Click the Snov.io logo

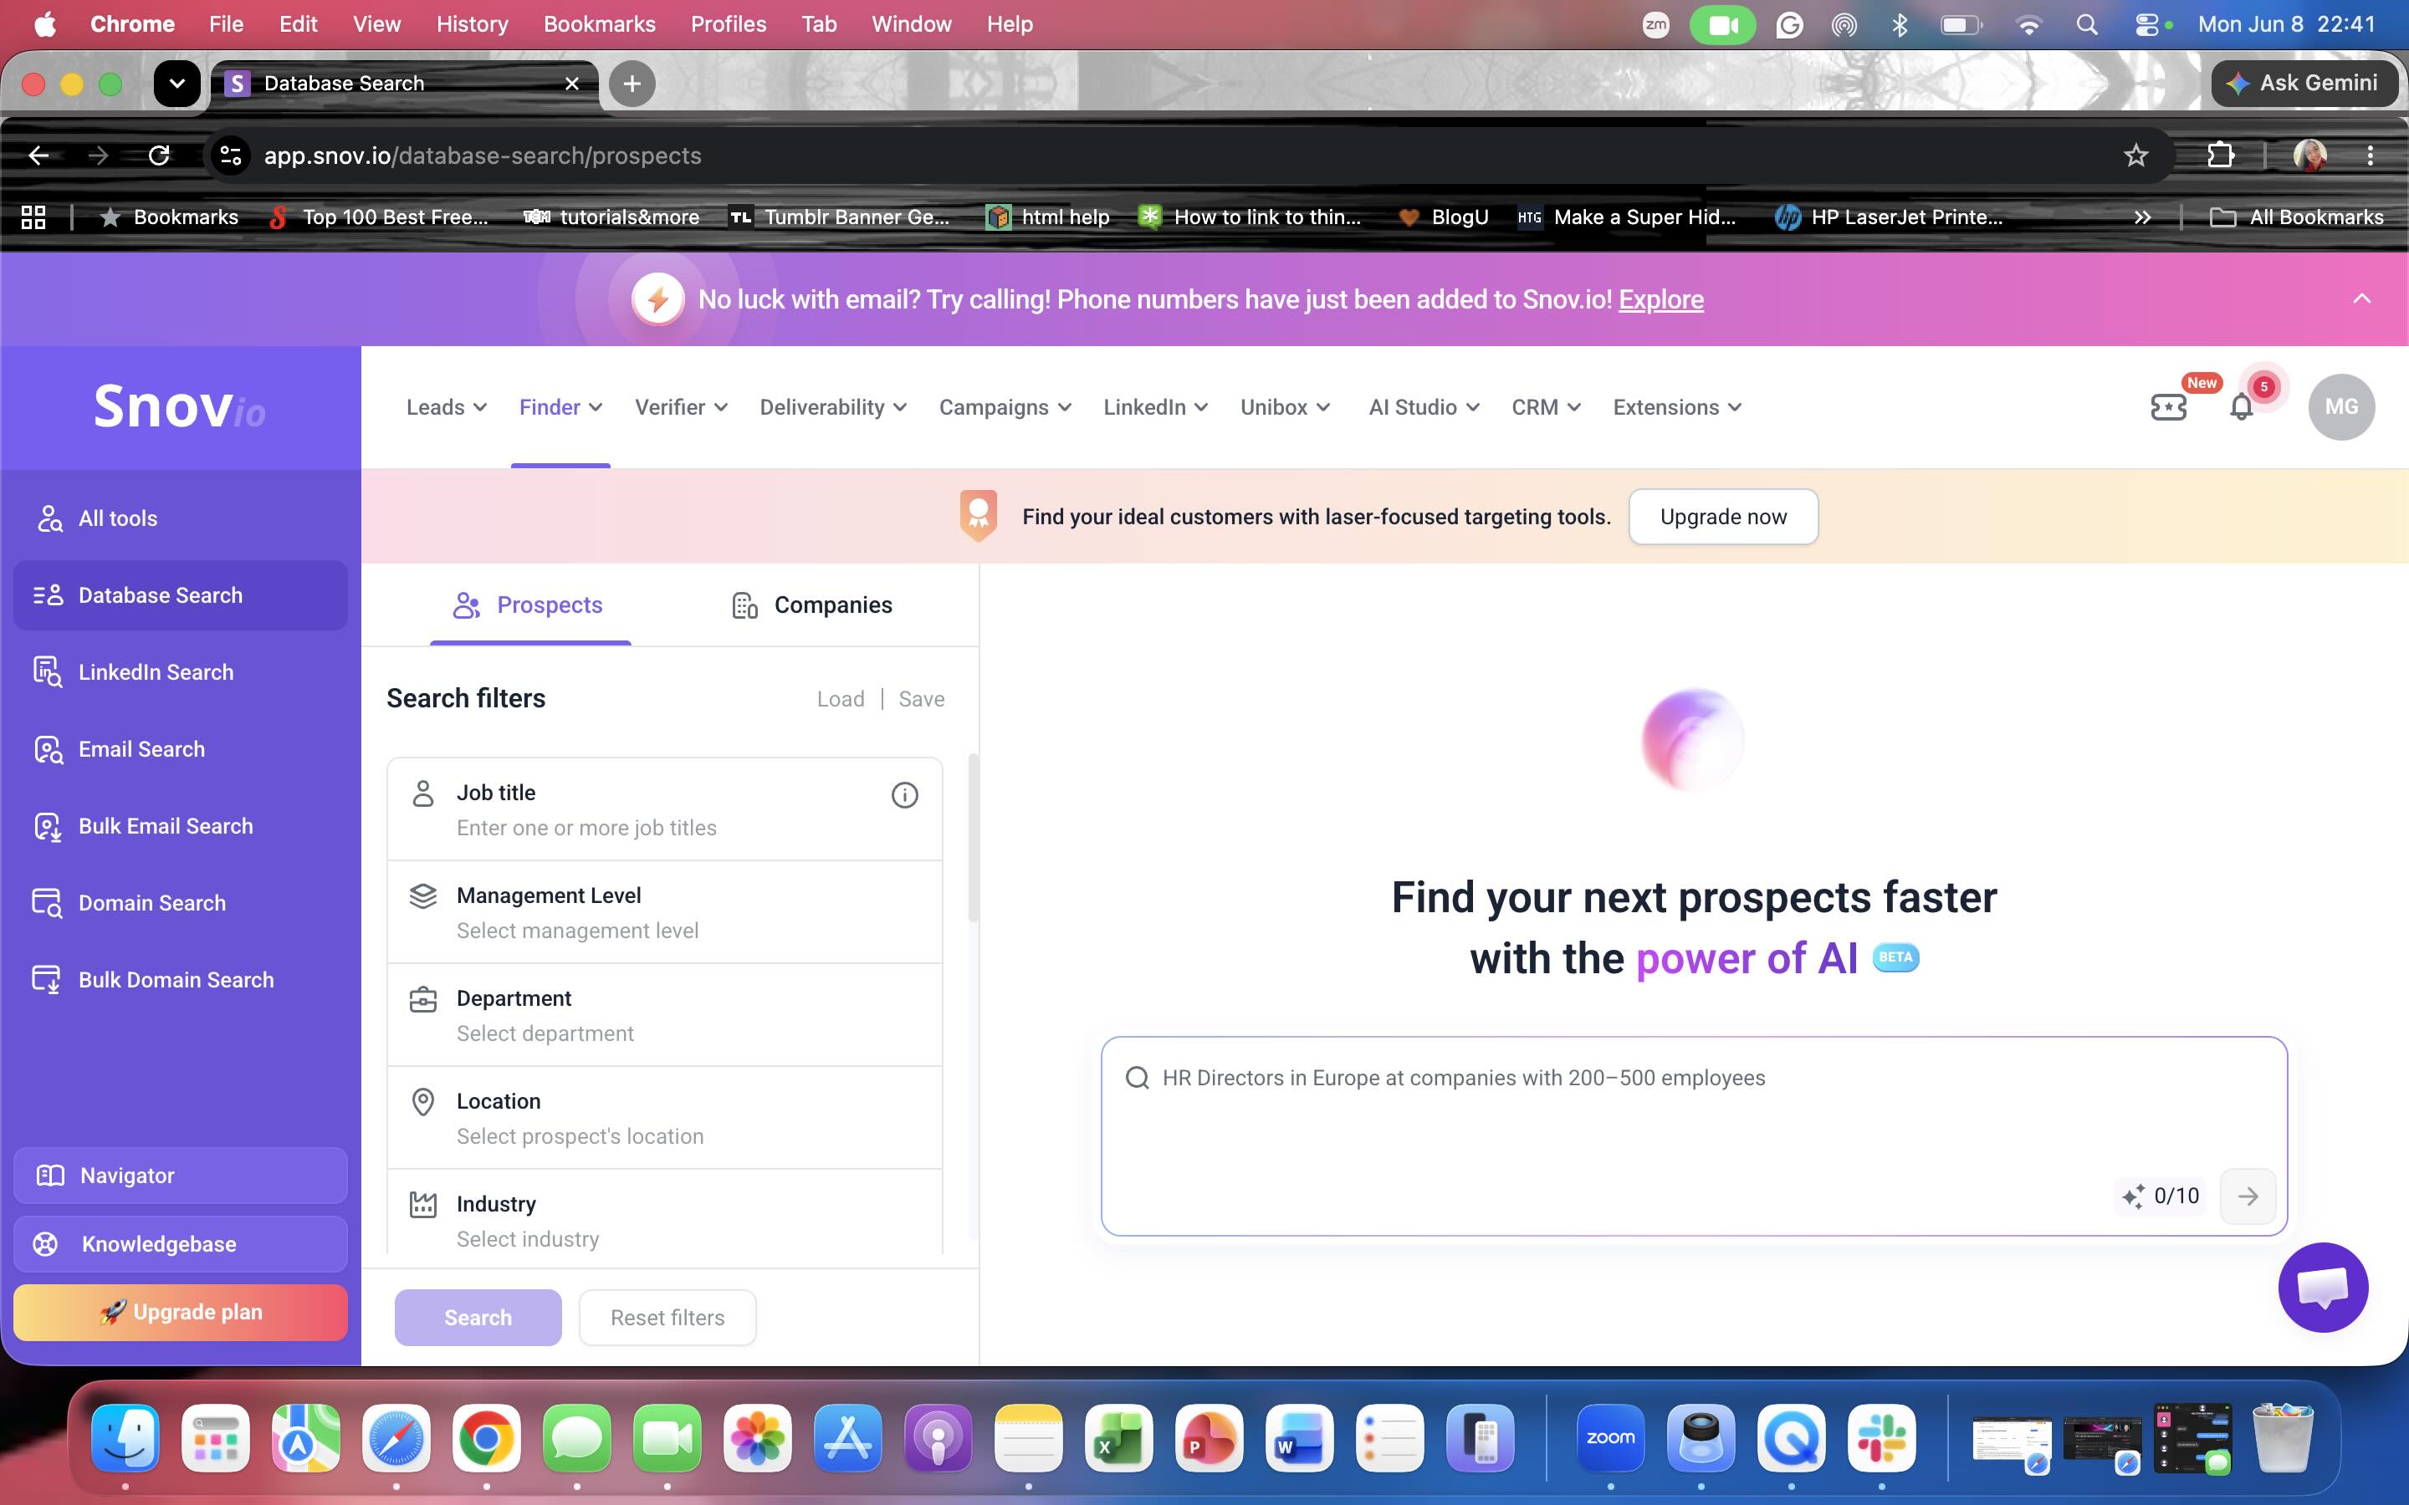click(179, 406)
